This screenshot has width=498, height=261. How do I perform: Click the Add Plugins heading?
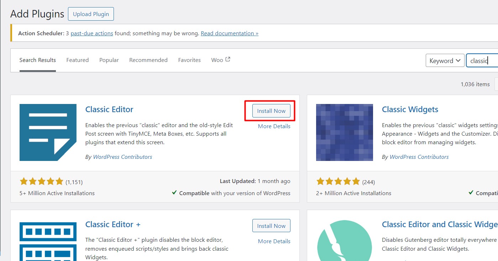(x=37, y=14)
